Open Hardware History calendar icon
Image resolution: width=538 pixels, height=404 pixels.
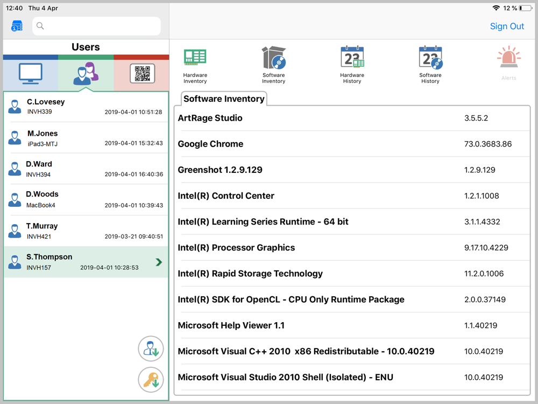click(x=352, y=64)
